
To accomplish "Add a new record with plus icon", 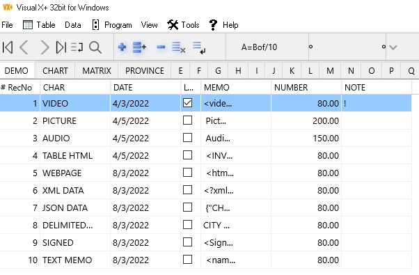I will pyautogui.click(x=122, y=47).
